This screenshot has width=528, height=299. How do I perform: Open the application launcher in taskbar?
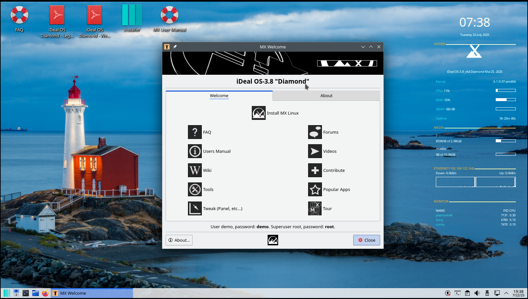tap(7, 293)
